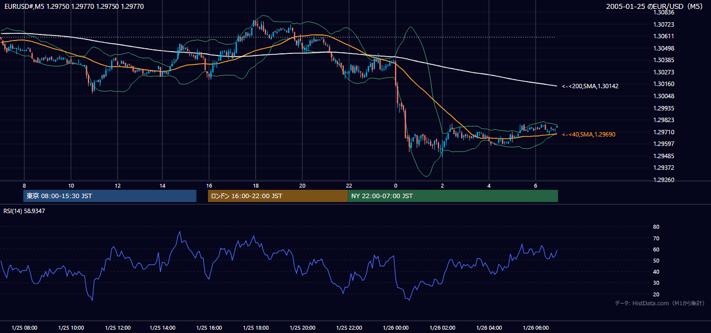Viewport: 711px width, 333px height.
Task: Click the bottom time label 1/25 12:00
Action: (x=117, y=328)
